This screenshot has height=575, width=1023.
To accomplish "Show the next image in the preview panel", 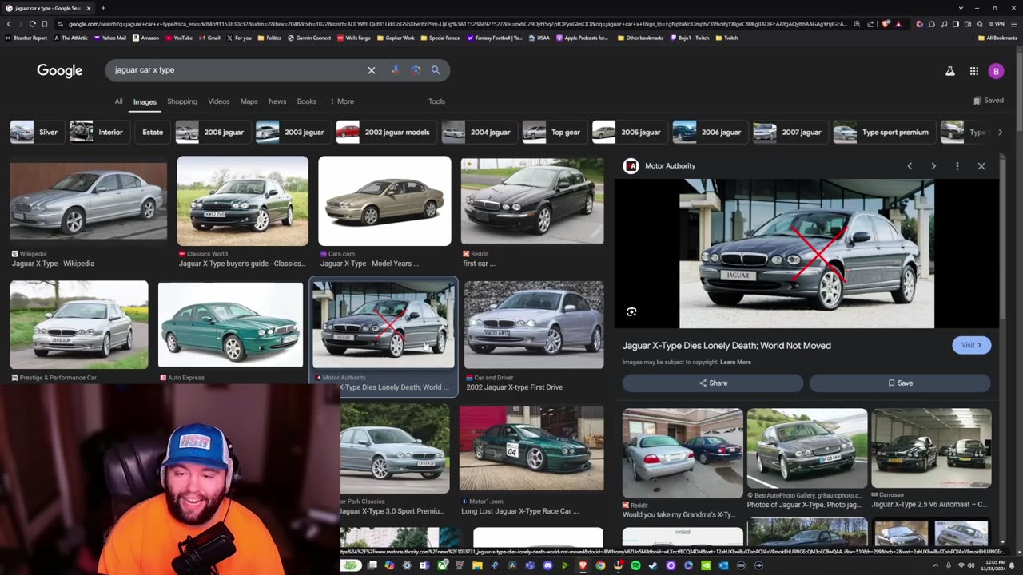I will [x=933, y=166].
